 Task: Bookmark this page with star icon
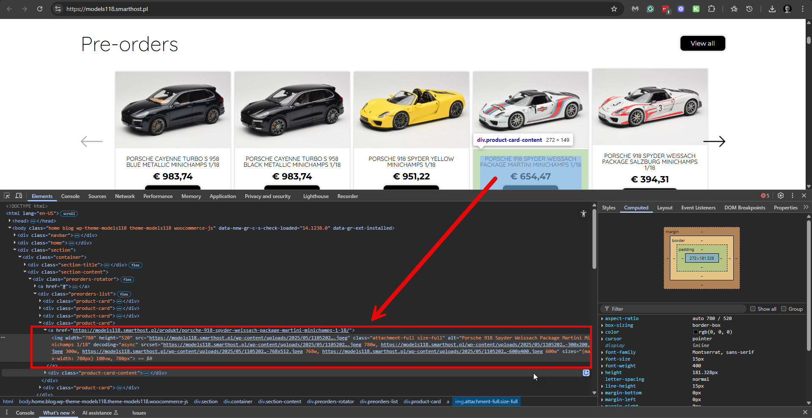[614, 9]
